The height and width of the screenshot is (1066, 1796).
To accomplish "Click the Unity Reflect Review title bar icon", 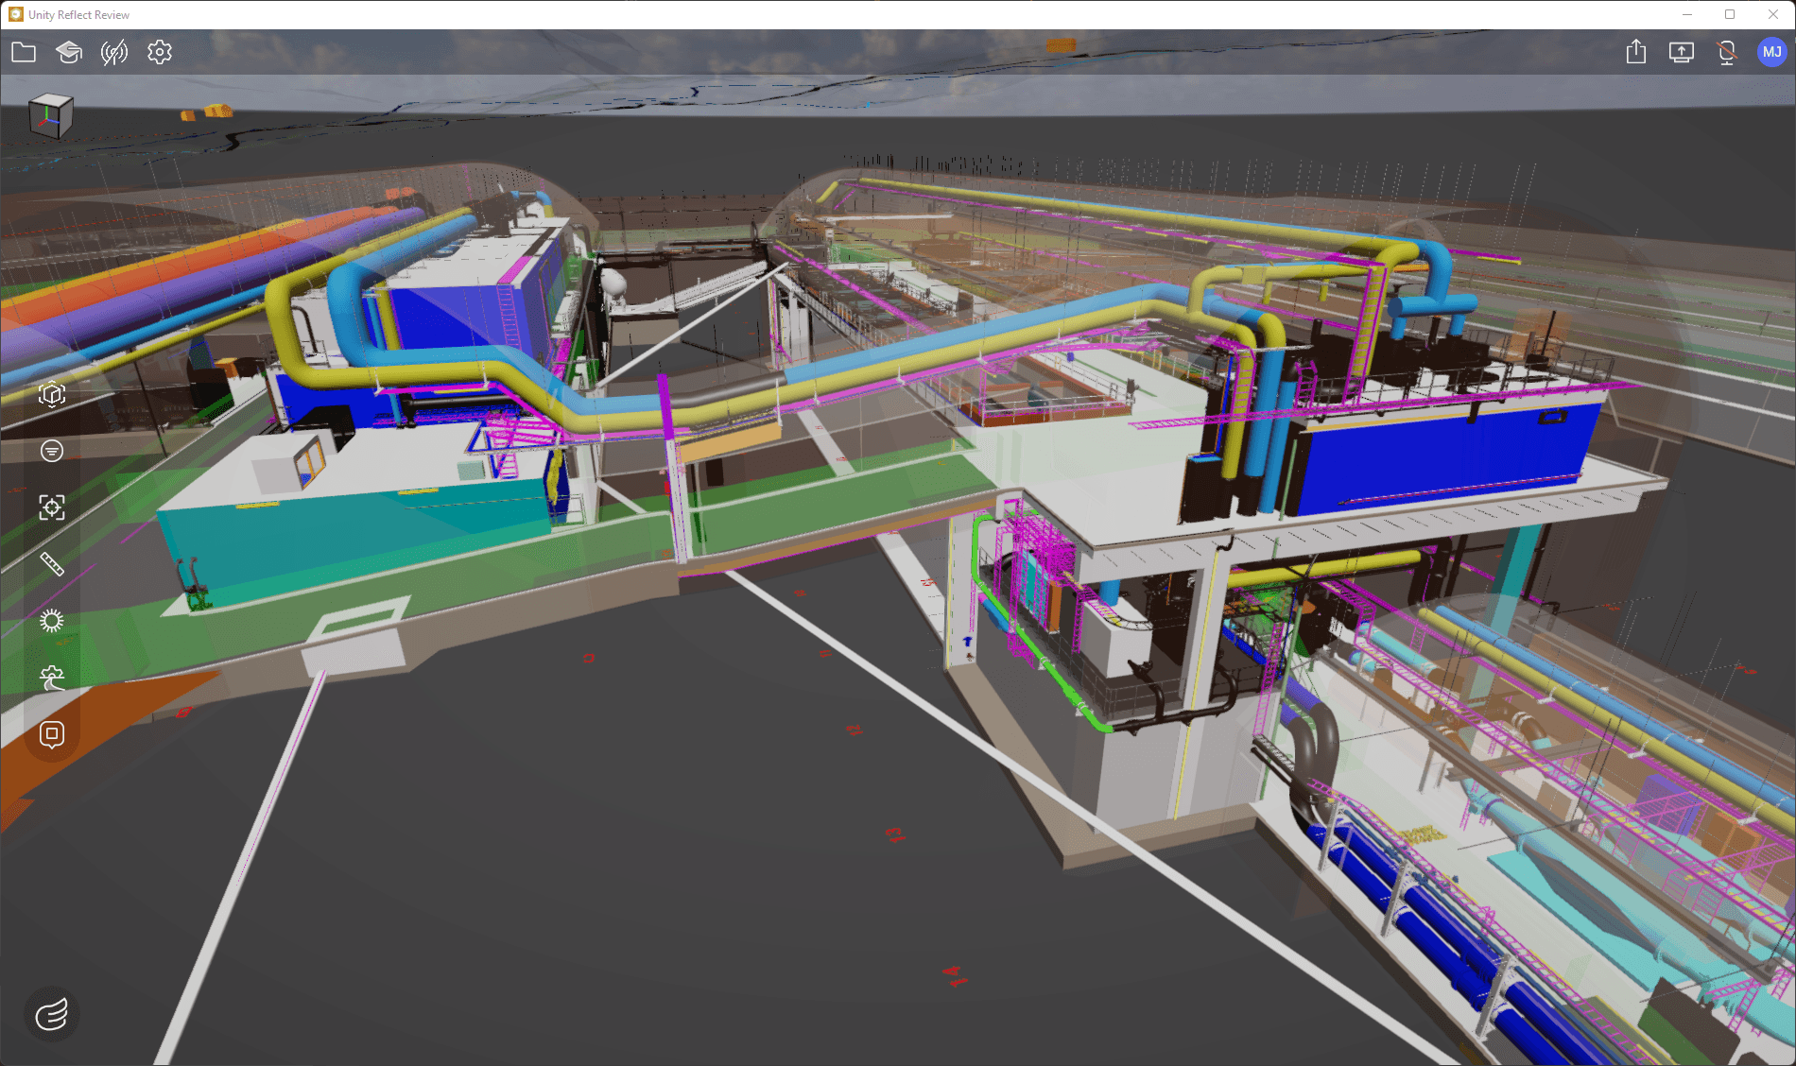I will (15, 14).
